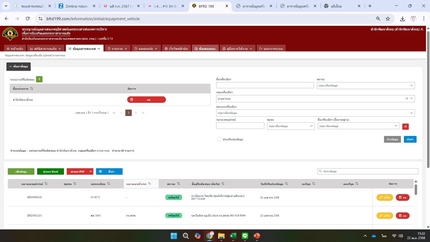The image size is (430, 242).
Task: Bookmark this page with the star icon
Action: click(388, 19)
